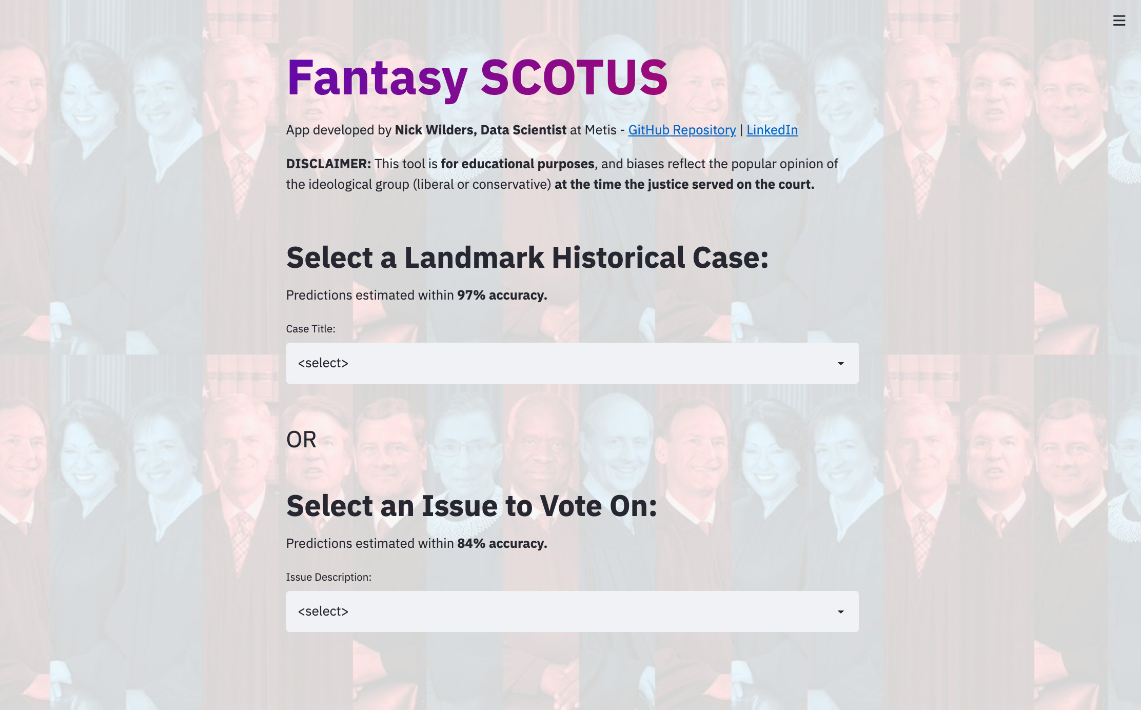
Task: Click the 'OR' separator text
Action: tap(301, 440)
